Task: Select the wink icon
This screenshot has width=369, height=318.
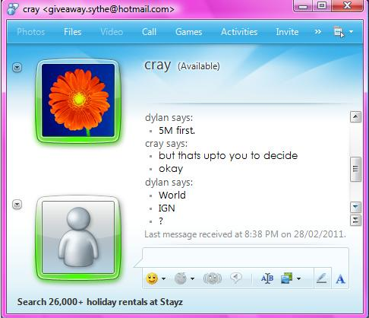Action: tap(181, 278)
